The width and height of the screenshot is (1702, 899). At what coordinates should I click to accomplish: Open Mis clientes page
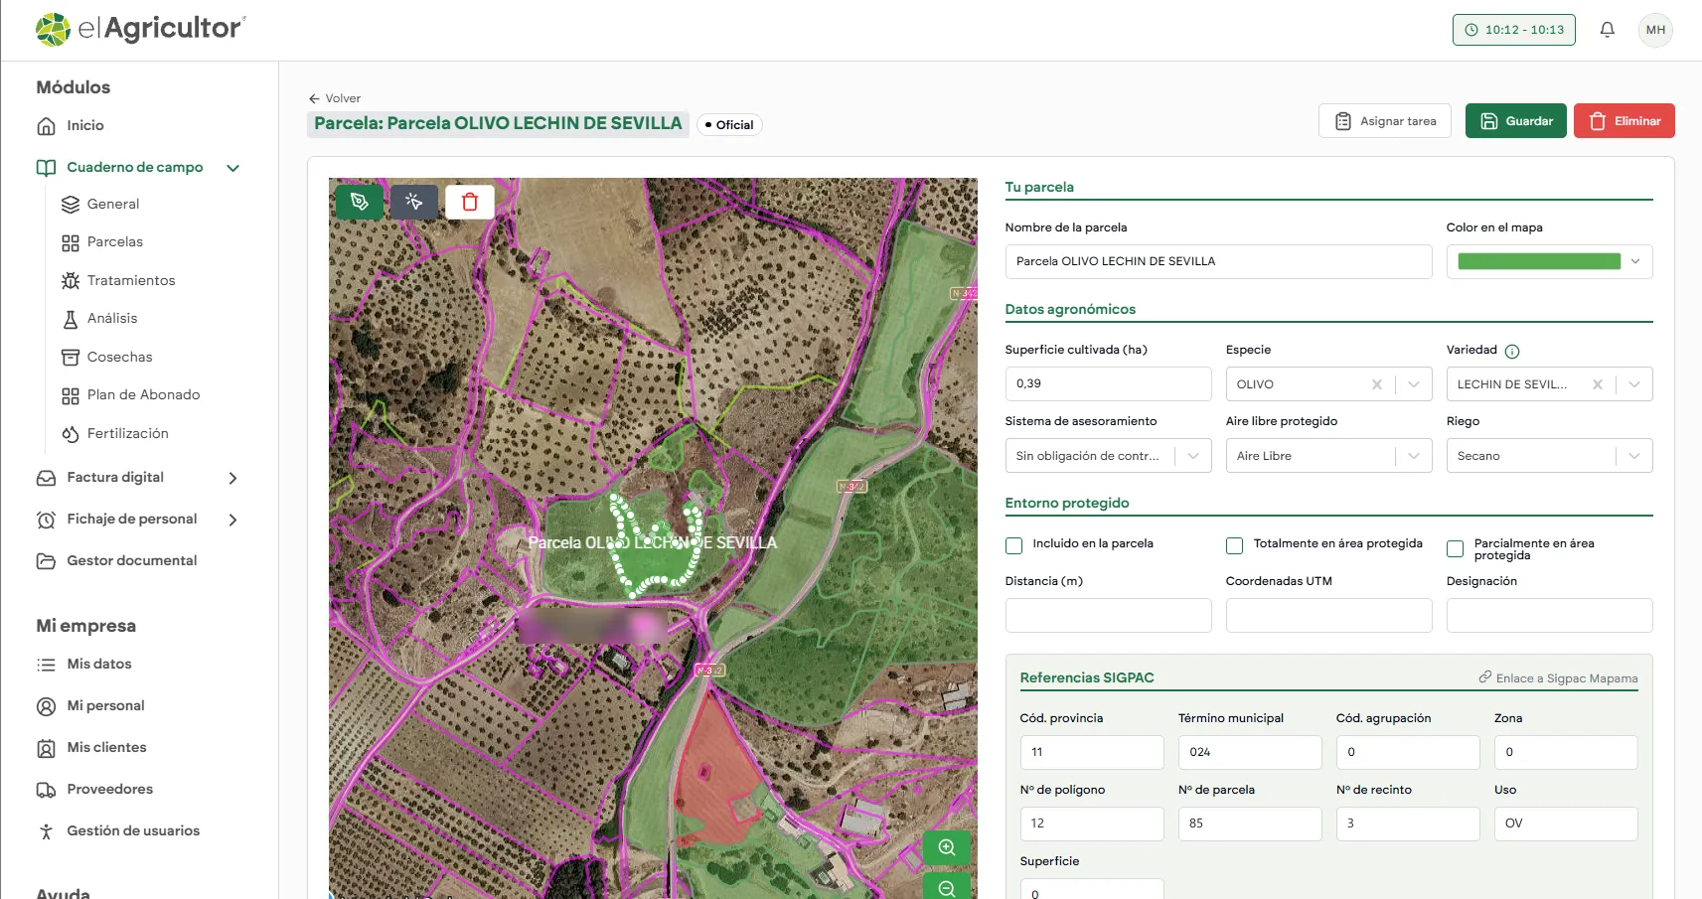pyautogui.click(x=106, y=747)
